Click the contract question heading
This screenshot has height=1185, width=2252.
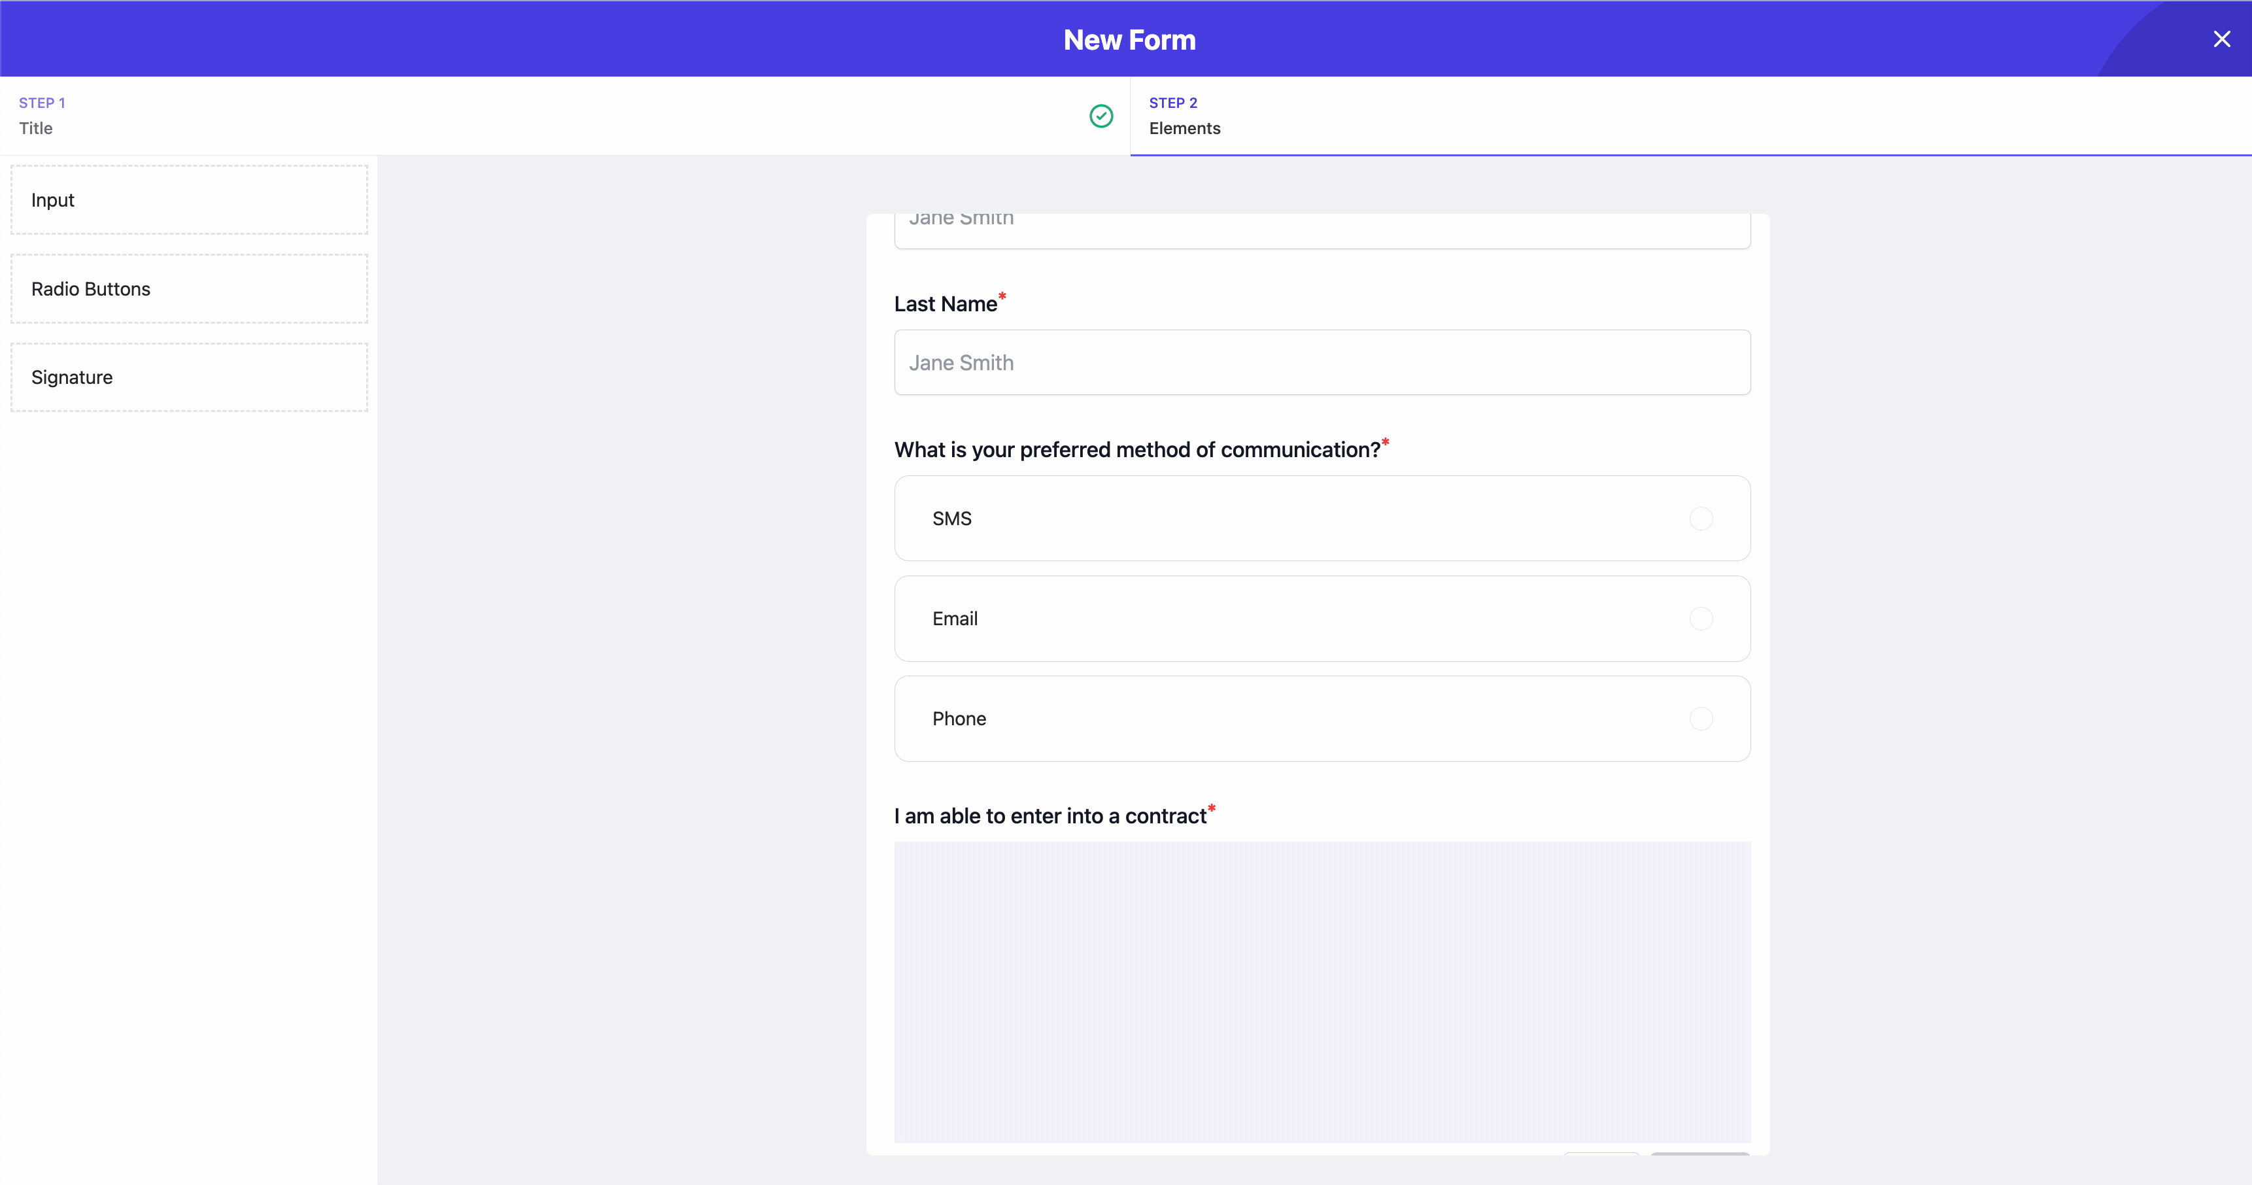coord(1050,815)
